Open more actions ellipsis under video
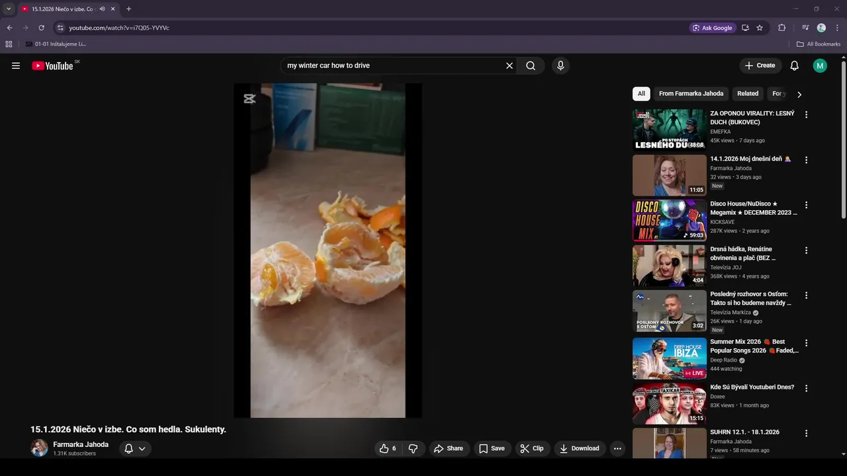The width and height of the screenshot is (847, 476). 617,448
